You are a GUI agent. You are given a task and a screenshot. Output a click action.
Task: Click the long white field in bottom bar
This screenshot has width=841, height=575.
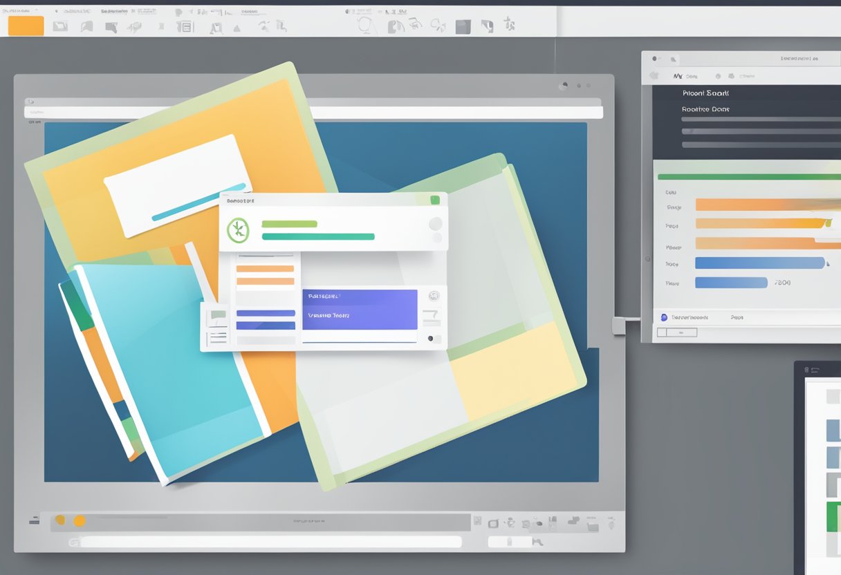270,543
